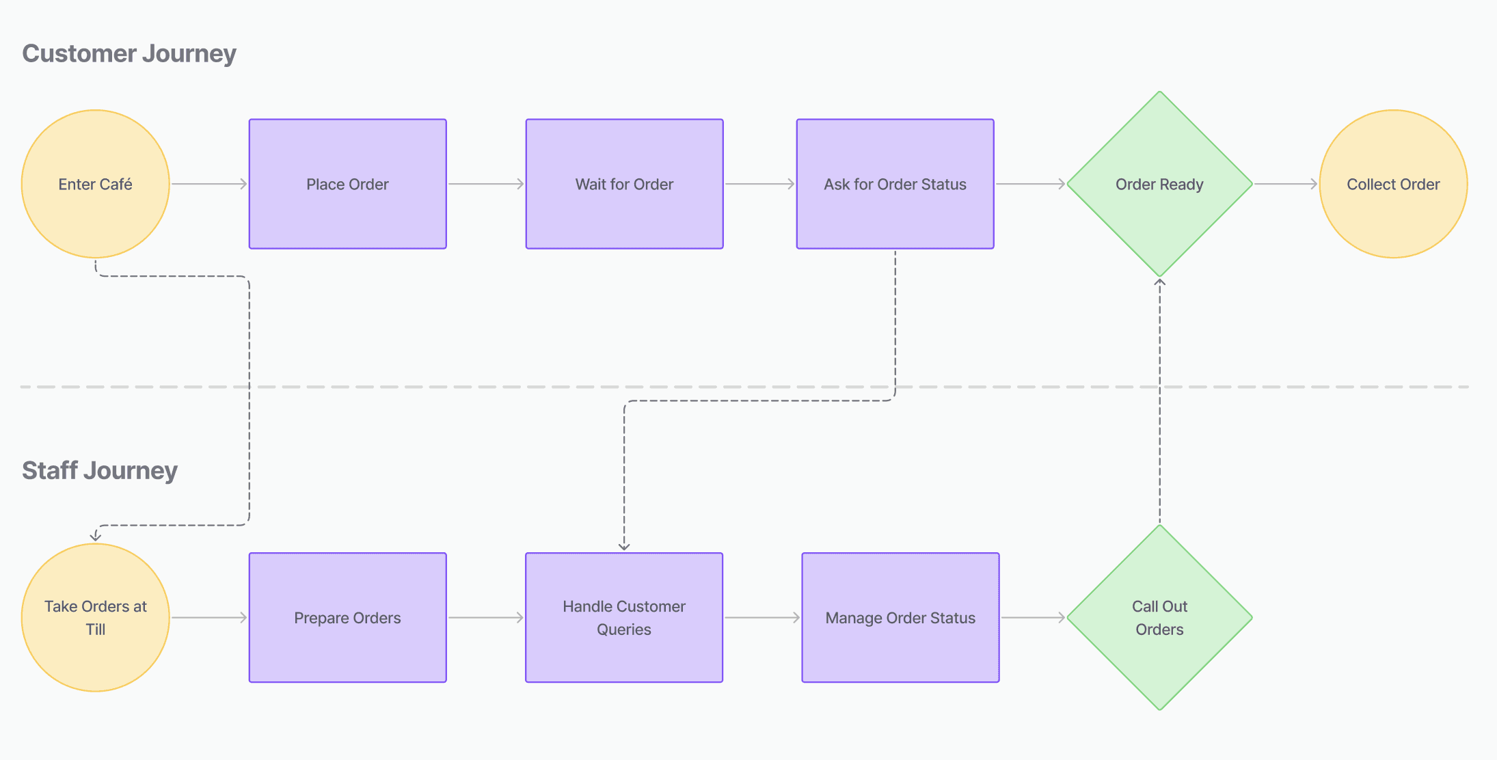
Task: Select arrow from Place Order to Wait for Order
Action: [485, 184]
